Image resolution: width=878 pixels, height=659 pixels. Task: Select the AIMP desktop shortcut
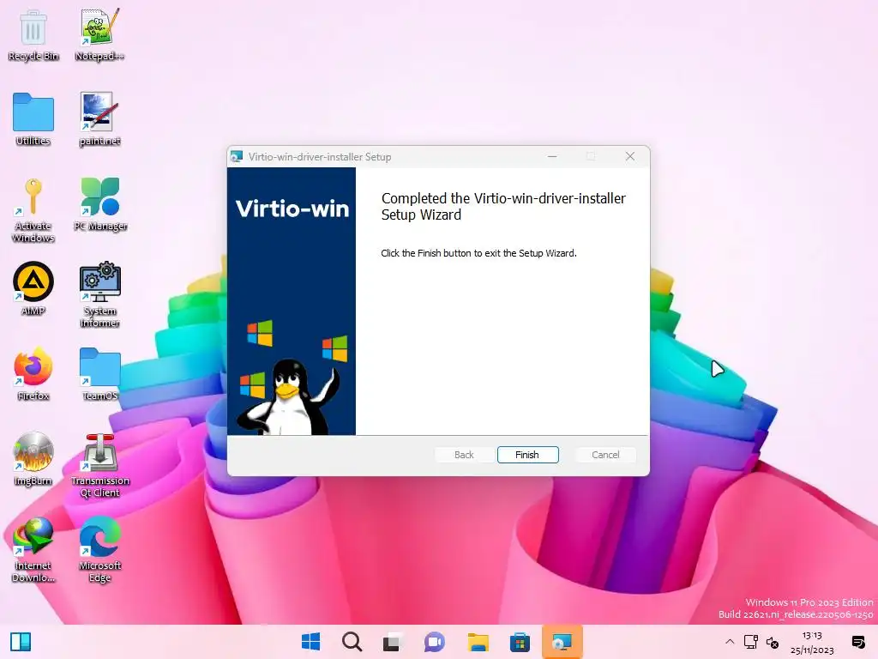coord(33,289)
